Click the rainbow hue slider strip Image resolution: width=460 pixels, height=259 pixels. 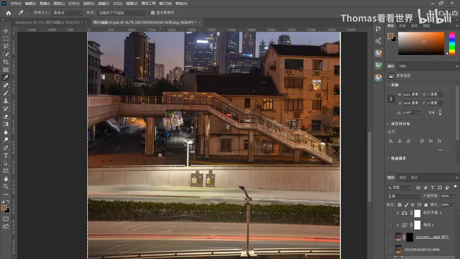(x=452, y=43)
